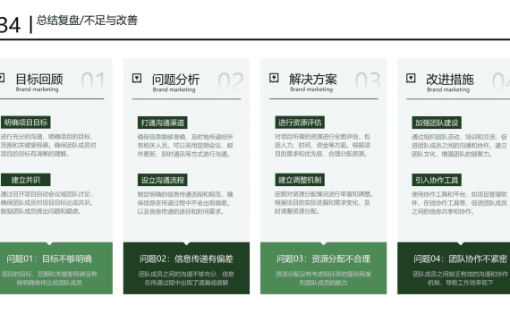Screen dimensions: 510x322
Task: Select the paragraph under 打通沟通渠道
Action: coord(185,146)
